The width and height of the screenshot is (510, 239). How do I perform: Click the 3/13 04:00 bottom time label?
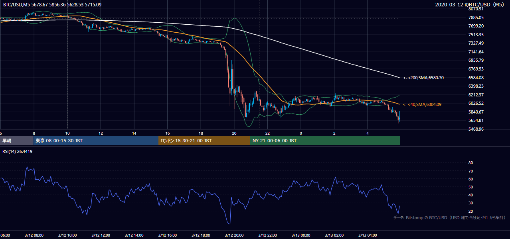point(368,235)
